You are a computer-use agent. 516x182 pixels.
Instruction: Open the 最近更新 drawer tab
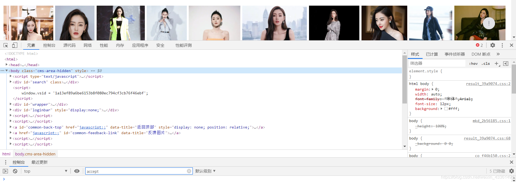click(x=40, y=162)
